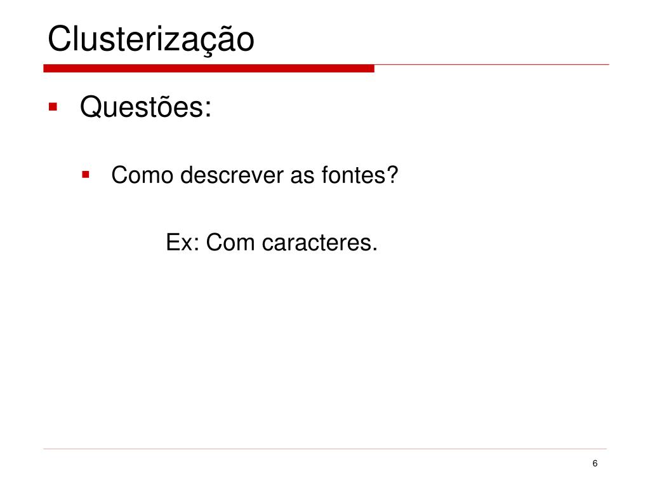This screenshot has height=488, width=650.
Task: Click the word "descrever" in the question
Action: point(232,175)
